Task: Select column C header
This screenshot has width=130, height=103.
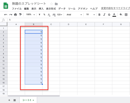Action: pyautogui.click(x=51, y=24)
